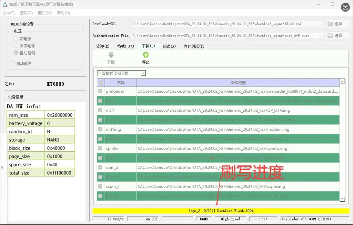The height and width of the screenshot is (225, 353).
Task: Toggle the mcf2 row checkbox
Action: tap(100, 120)
